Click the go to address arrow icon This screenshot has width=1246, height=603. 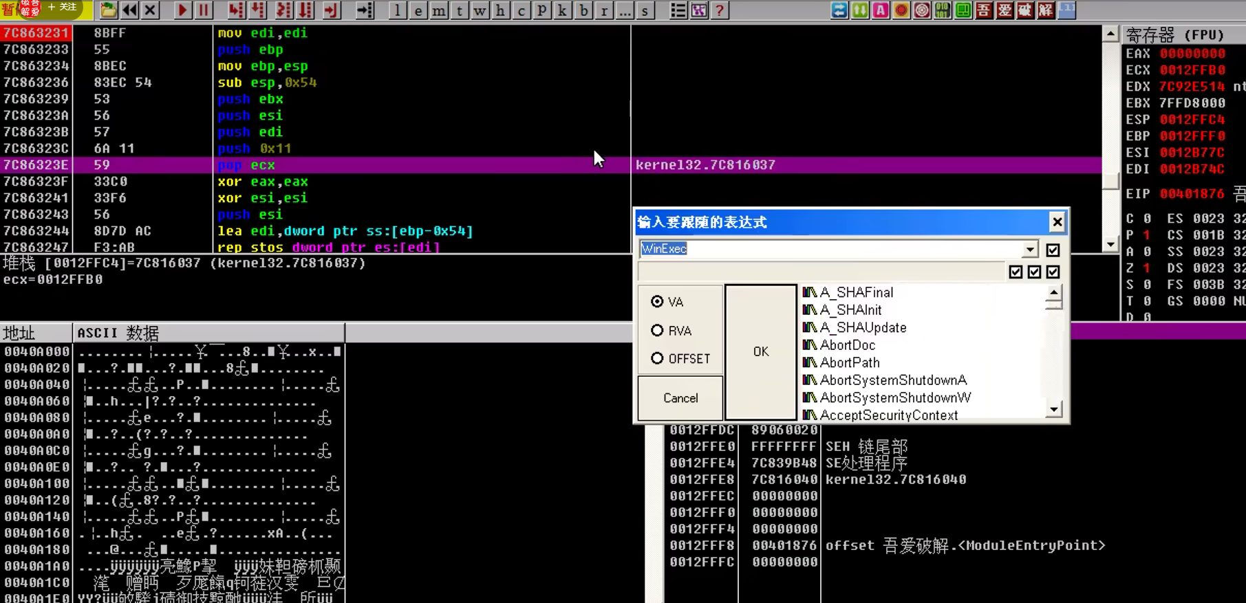coord(365,10)
